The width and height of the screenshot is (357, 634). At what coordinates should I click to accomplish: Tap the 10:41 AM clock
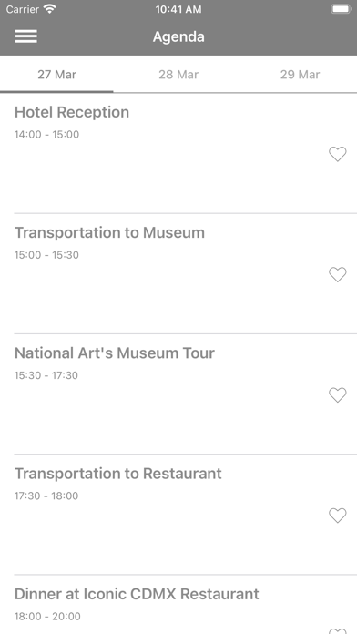(178, 9)
